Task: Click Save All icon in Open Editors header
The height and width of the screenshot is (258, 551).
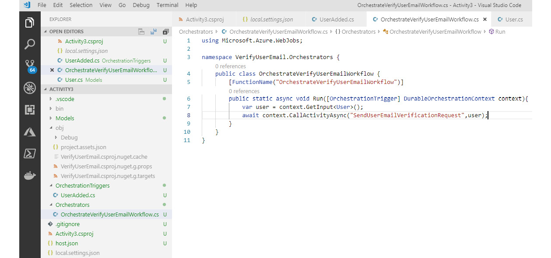Action: pyautogui.click(x=154, y=31)
